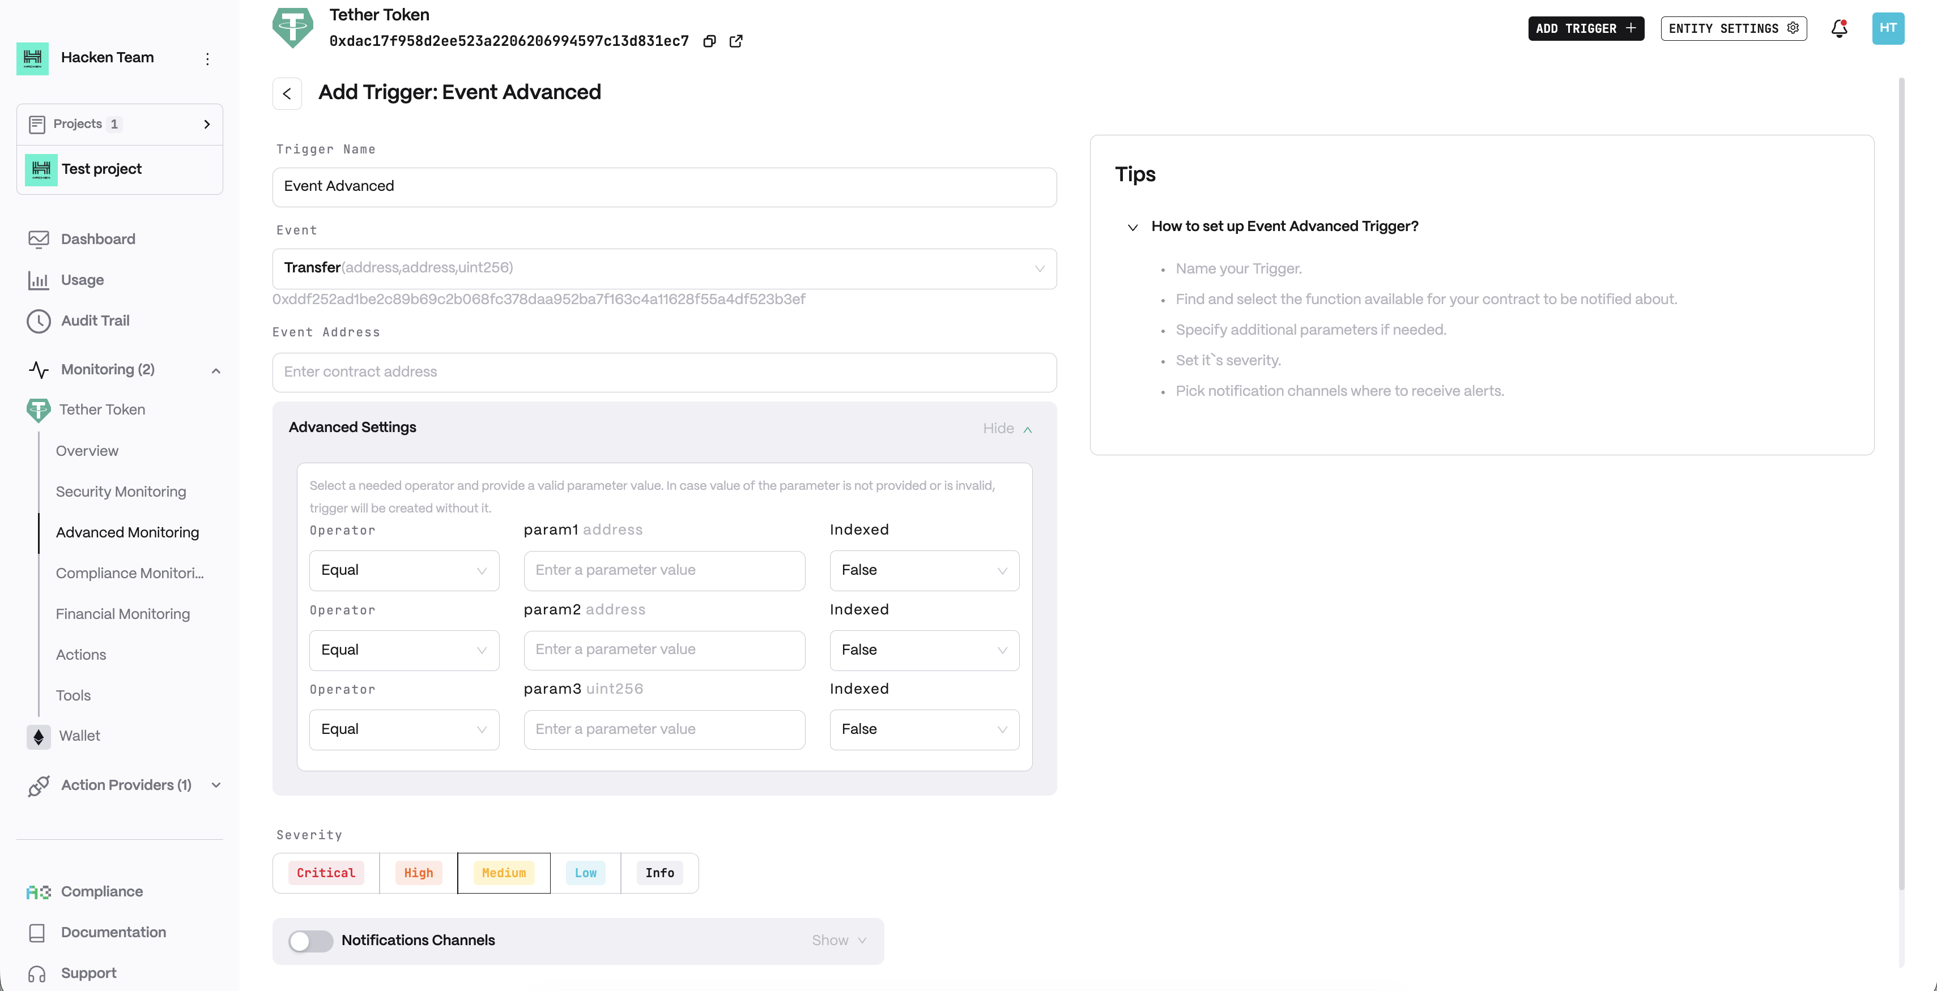Select Critical severity level
This screenshot has width=1937, height=991.
tap(326, 873)
